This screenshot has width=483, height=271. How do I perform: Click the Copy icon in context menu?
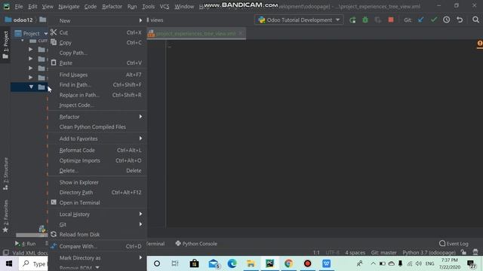54,42
